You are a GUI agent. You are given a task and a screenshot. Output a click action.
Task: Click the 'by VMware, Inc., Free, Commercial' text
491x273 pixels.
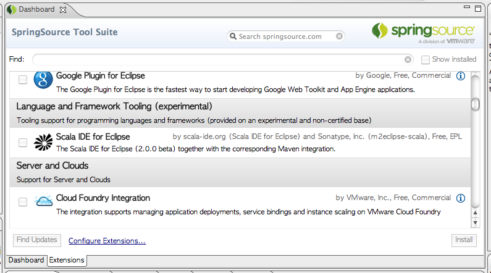tap(393, 198)
